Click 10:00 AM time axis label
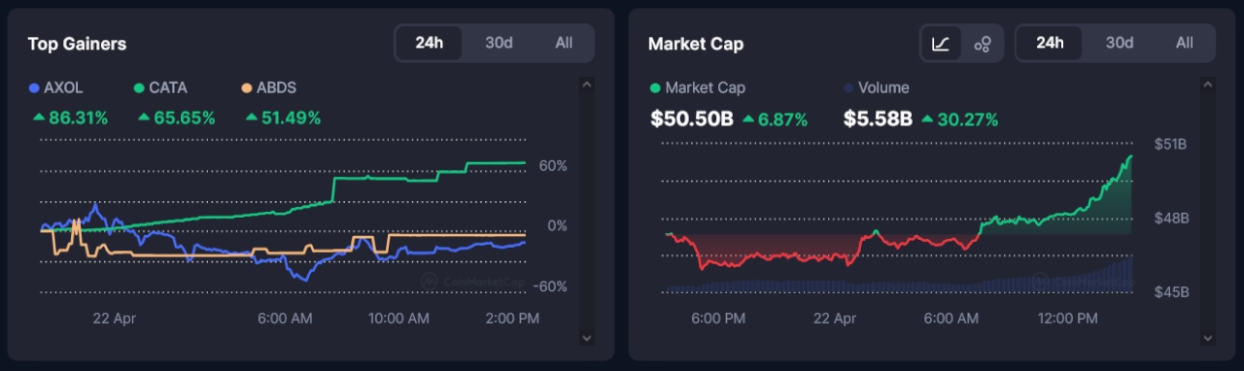1244x371 pixels. 399,318
